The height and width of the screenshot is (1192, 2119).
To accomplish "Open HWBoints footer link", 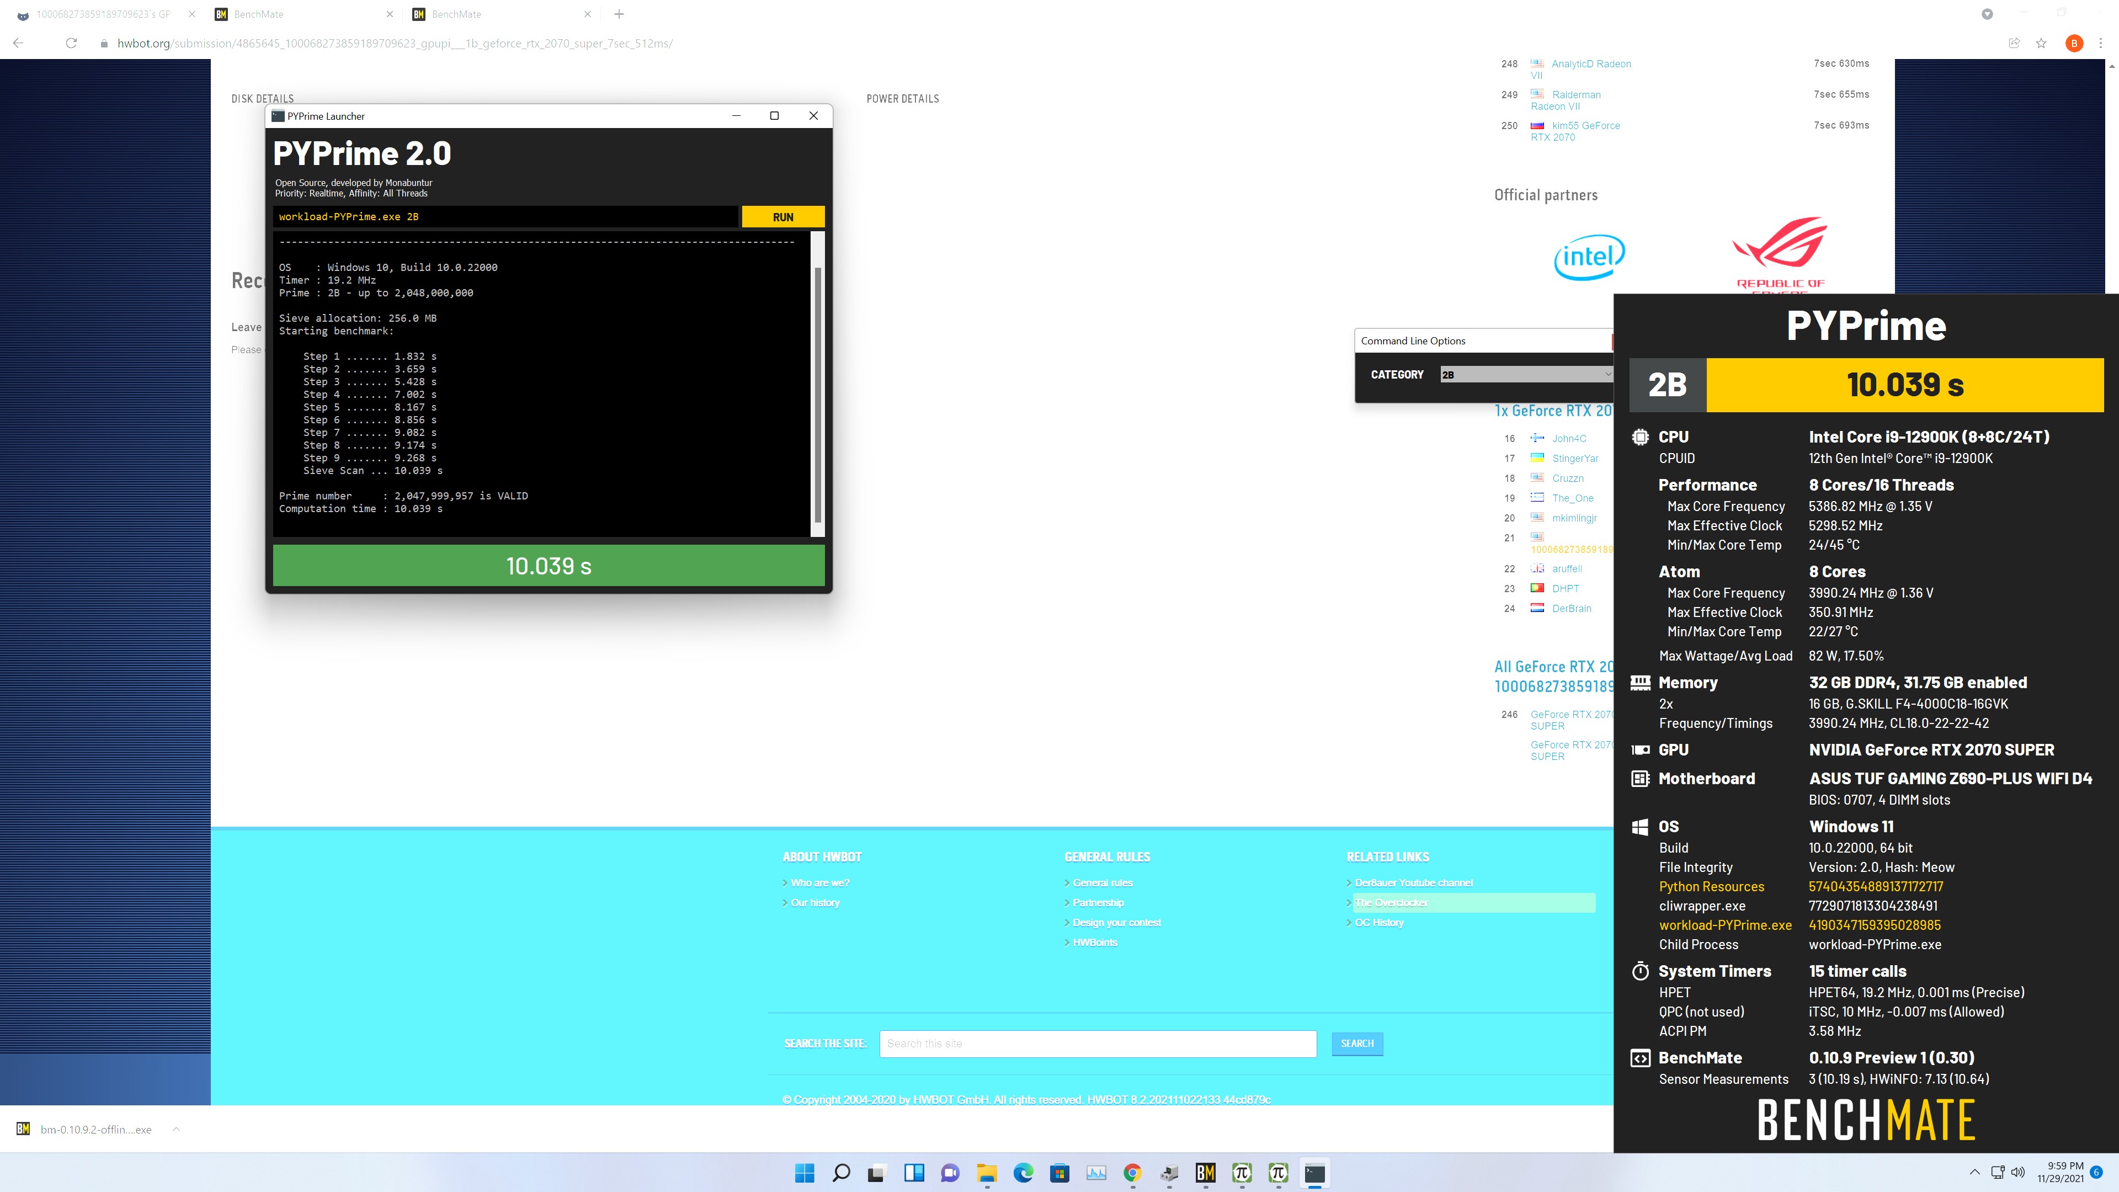I will coord(1095,942).
